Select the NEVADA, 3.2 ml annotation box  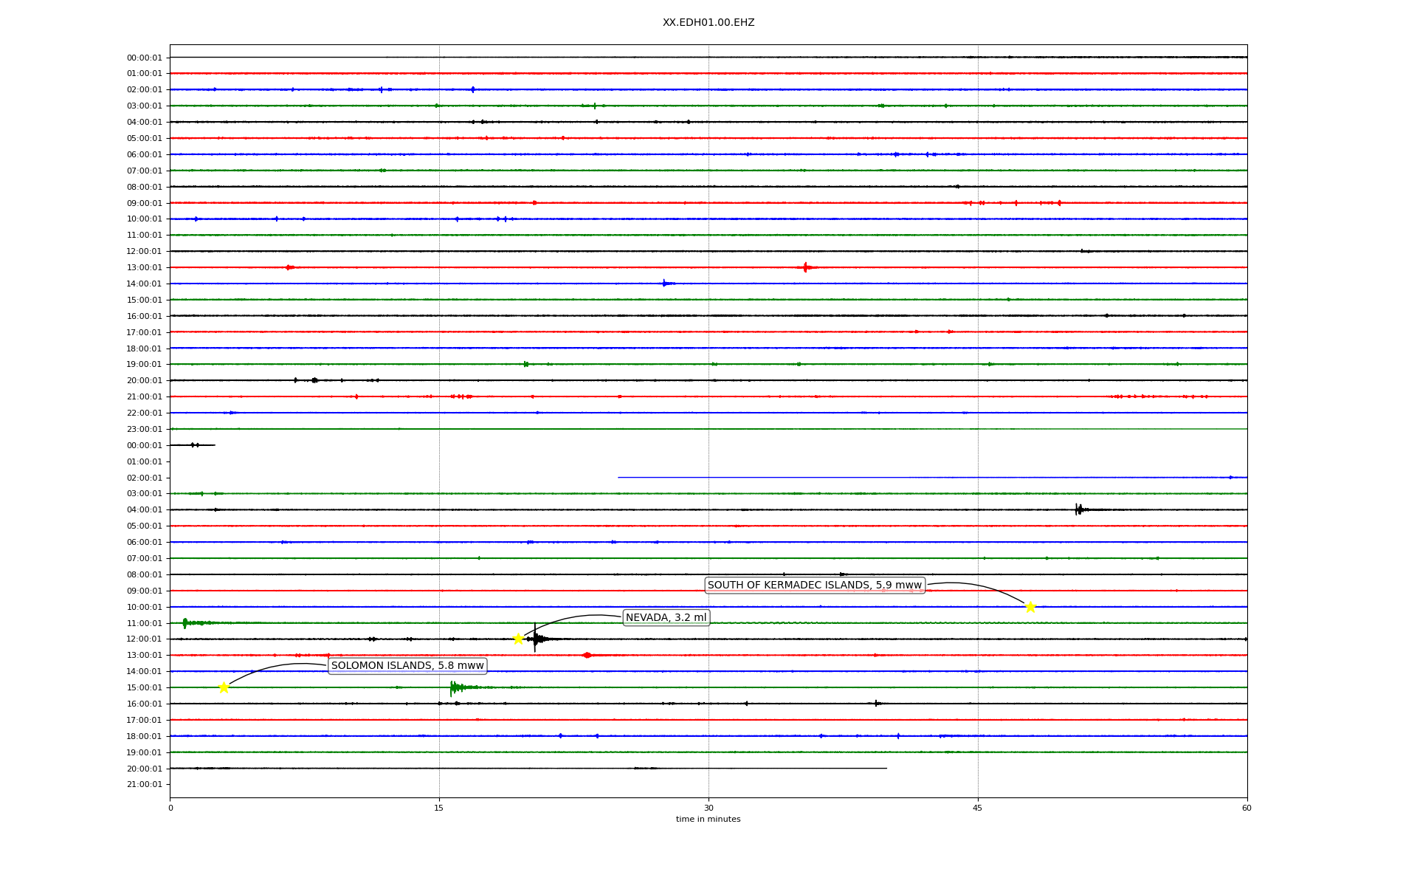pos(666,618)
